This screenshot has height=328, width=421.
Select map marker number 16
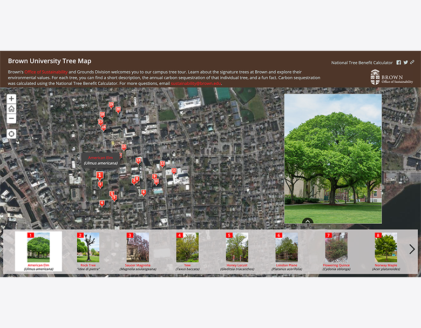[x=104, y=128]
